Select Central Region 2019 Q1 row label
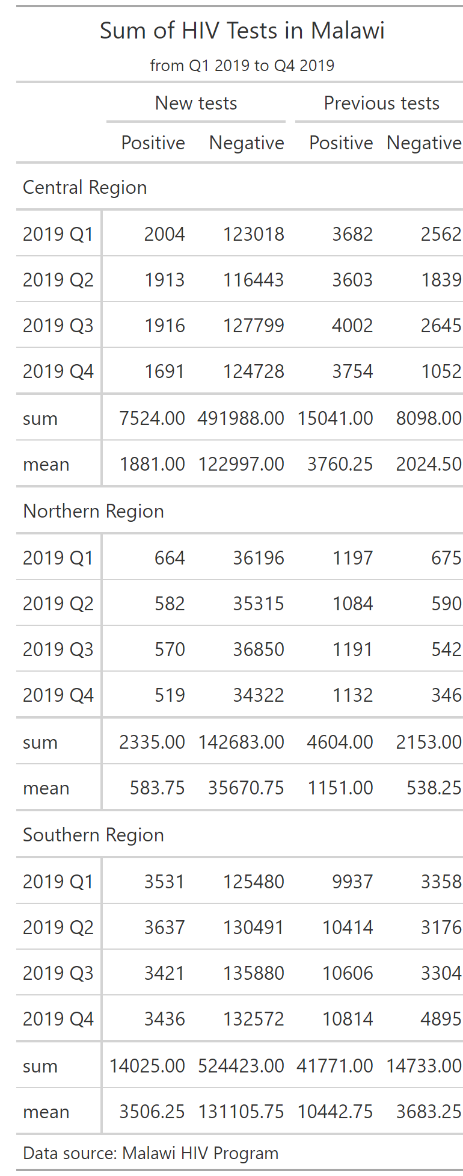The height and width of the screenshot is (1176, 463). (x=58, y=234)
